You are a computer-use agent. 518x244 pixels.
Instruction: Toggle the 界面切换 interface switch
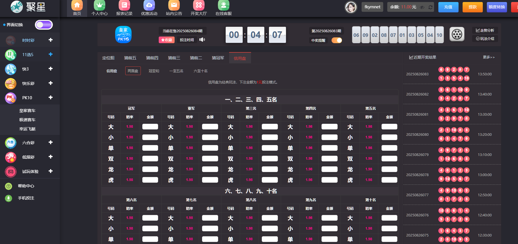(44, 25)
